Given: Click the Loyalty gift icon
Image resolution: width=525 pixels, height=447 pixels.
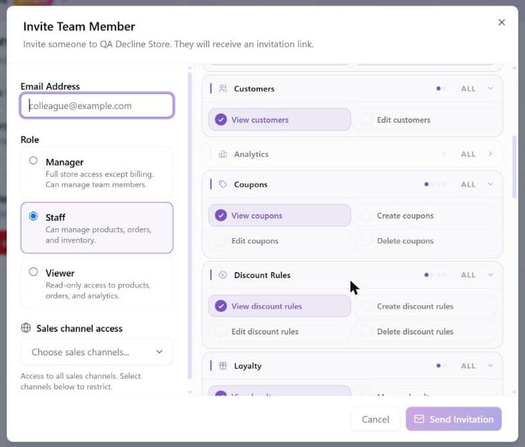Looking at the screenshot, I should point(223,366).
